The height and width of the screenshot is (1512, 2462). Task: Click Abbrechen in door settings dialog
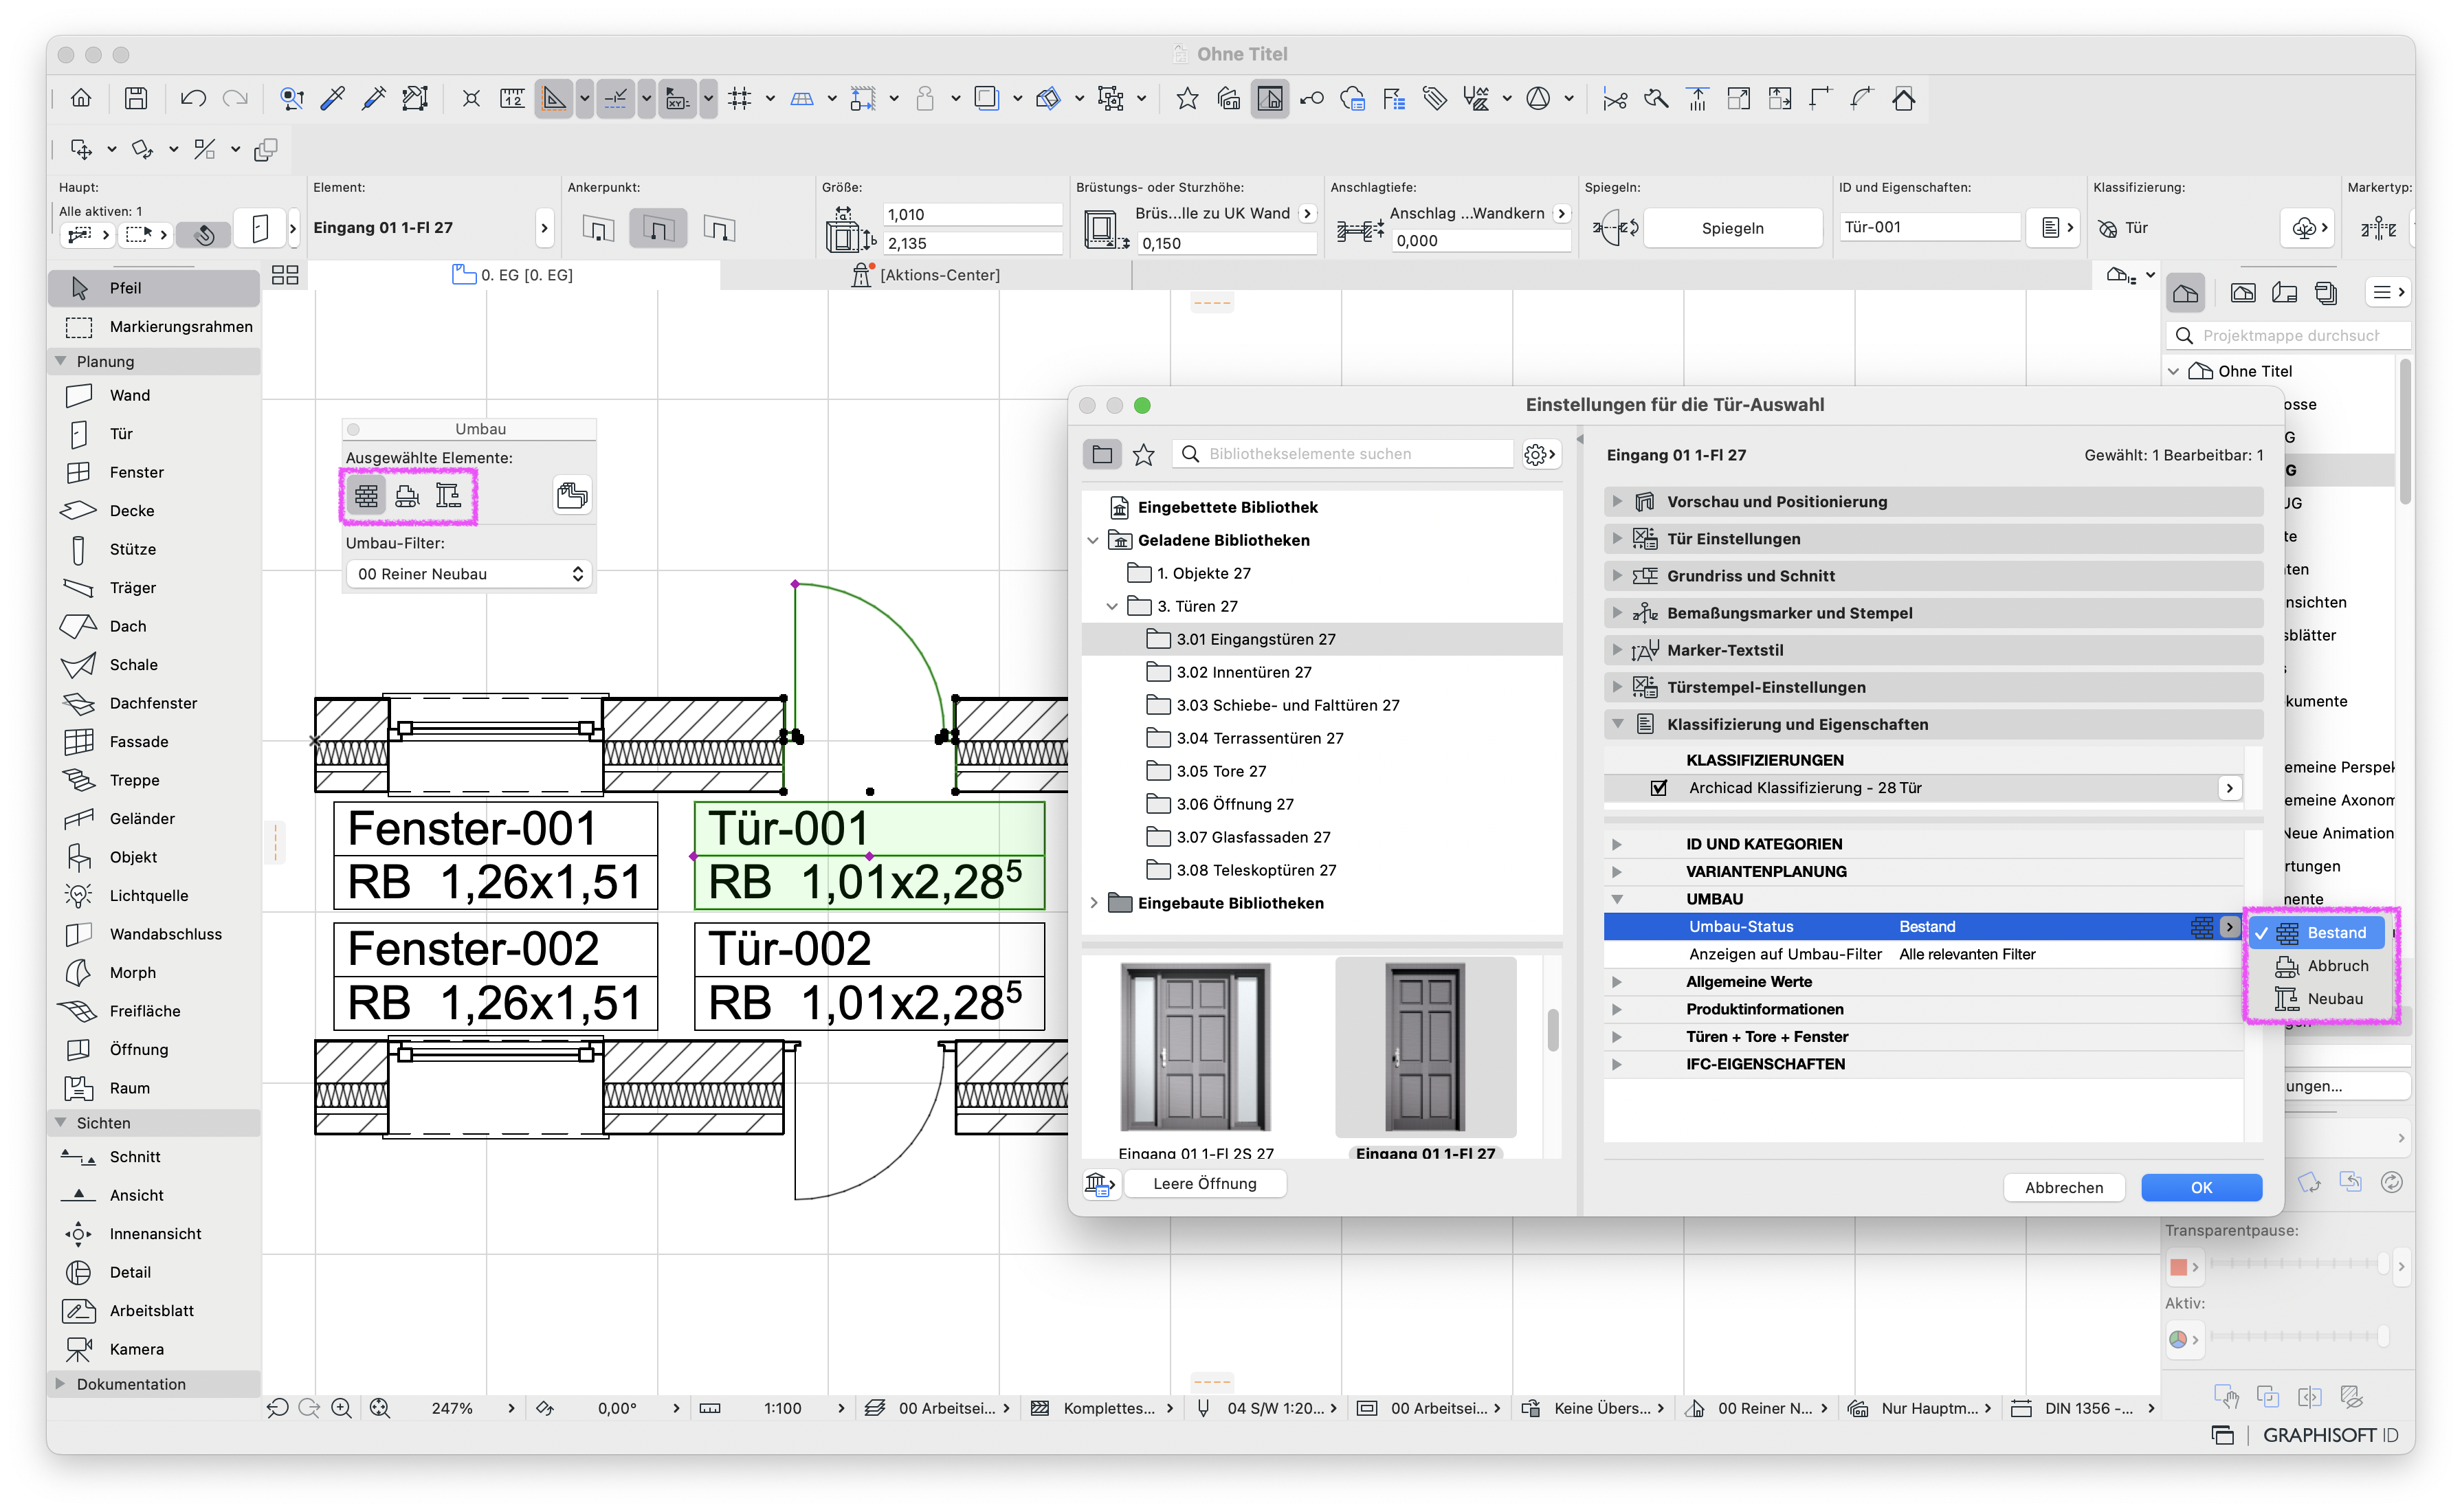click(2063, 1187)
